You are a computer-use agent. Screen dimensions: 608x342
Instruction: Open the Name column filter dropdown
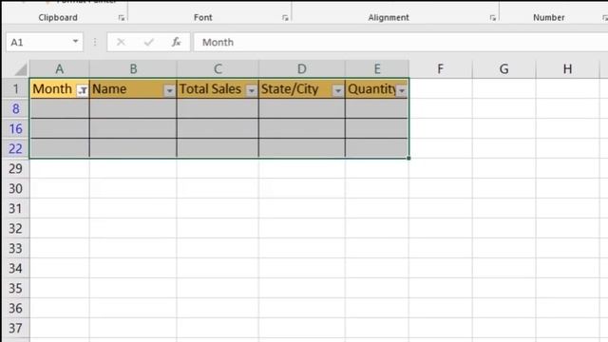169,90
